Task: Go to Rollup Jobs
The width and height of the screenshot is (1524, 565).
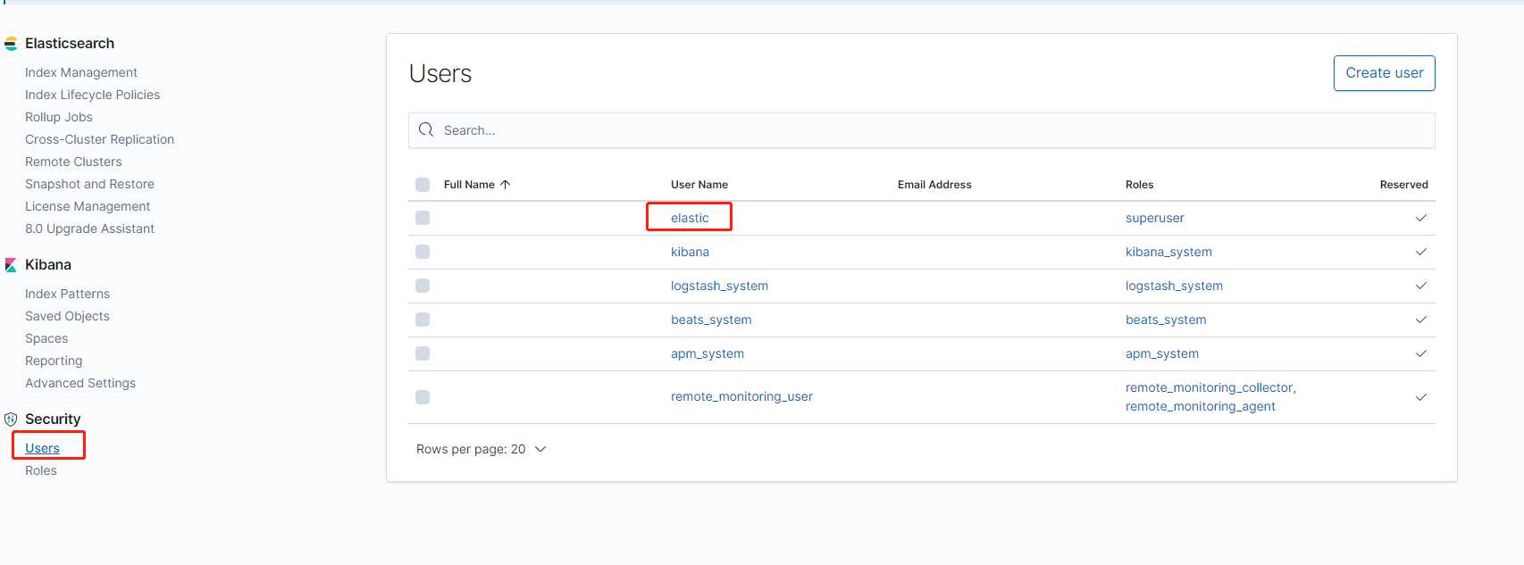Action: click(59, 117)
